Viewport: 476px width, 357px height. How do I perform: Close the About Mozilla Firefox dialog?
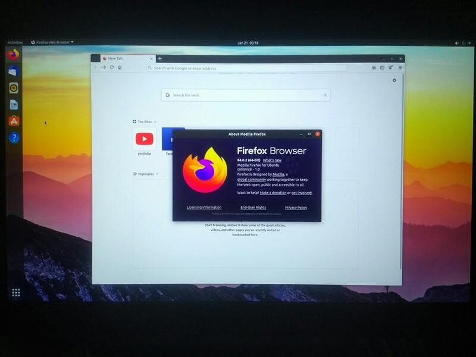pos(318,134)
